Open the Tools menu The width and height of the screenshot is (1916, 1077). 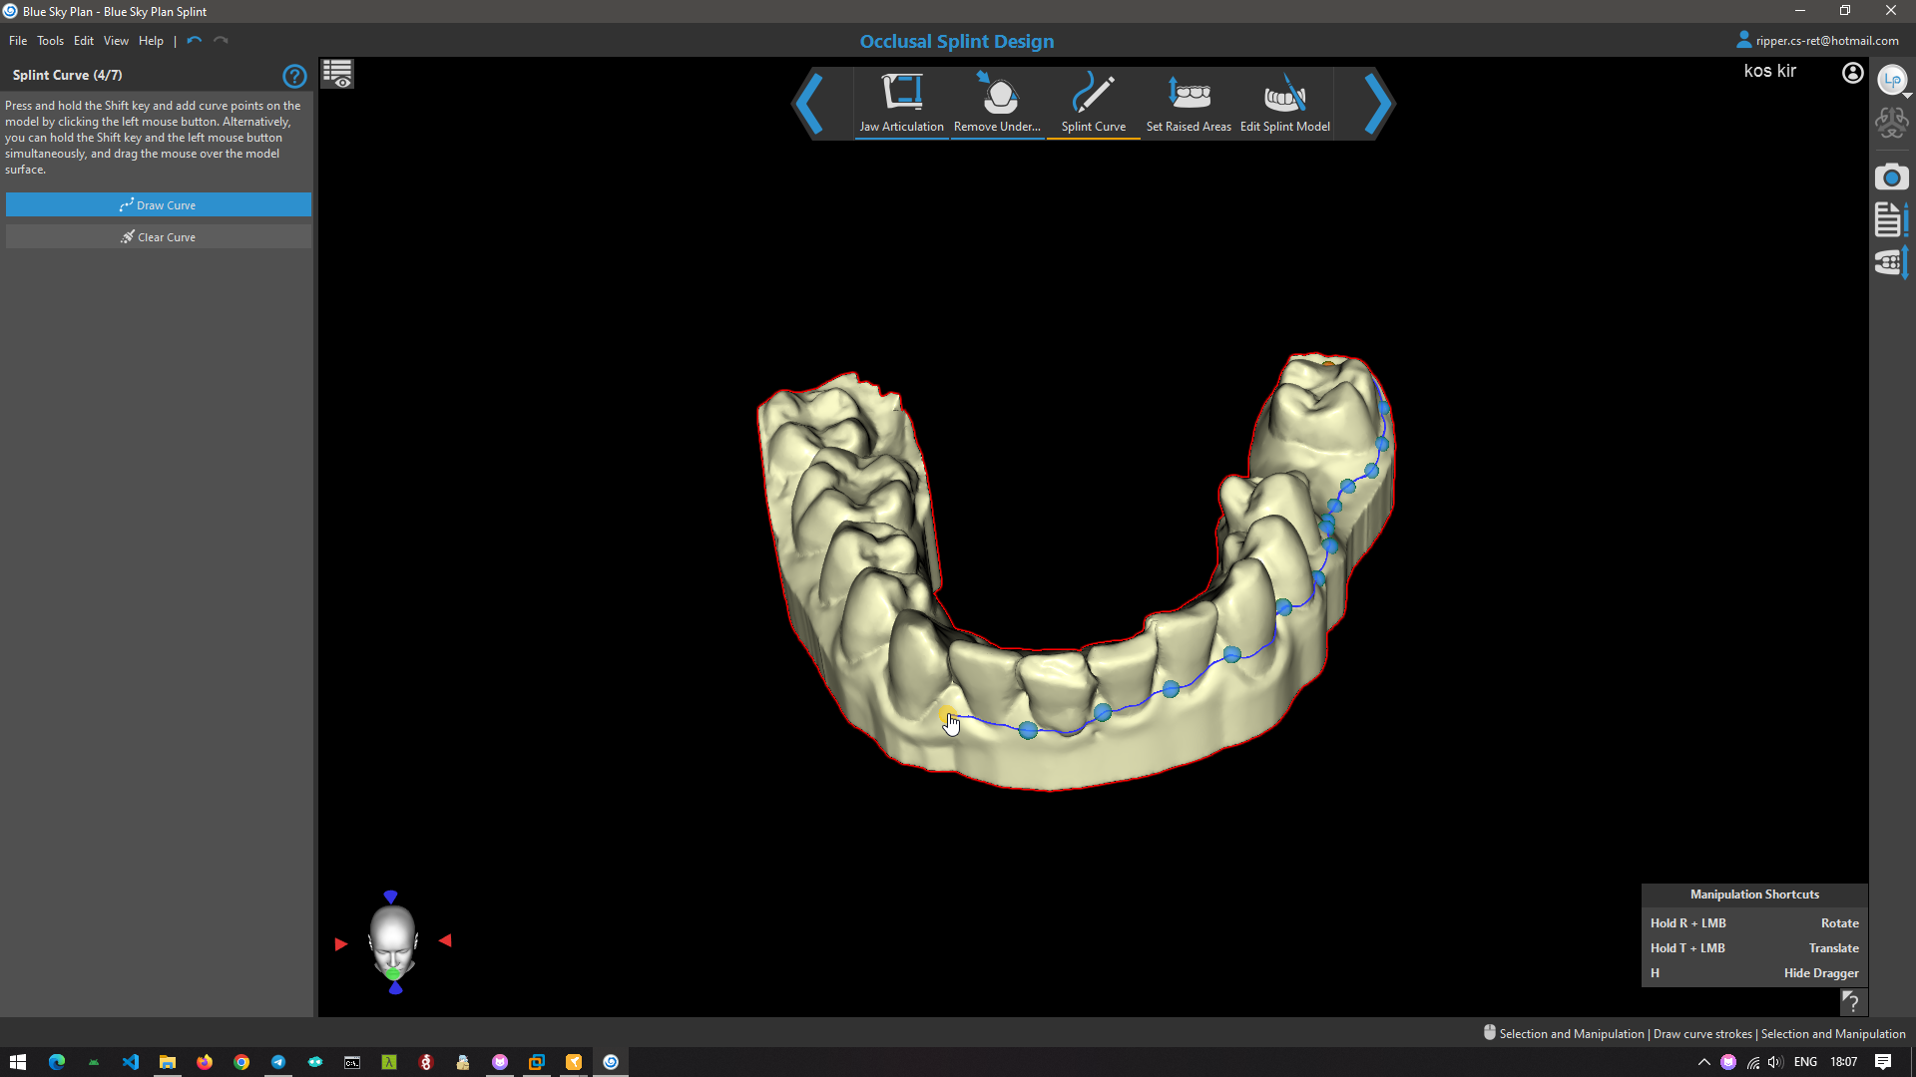click(x=50, y=41)
